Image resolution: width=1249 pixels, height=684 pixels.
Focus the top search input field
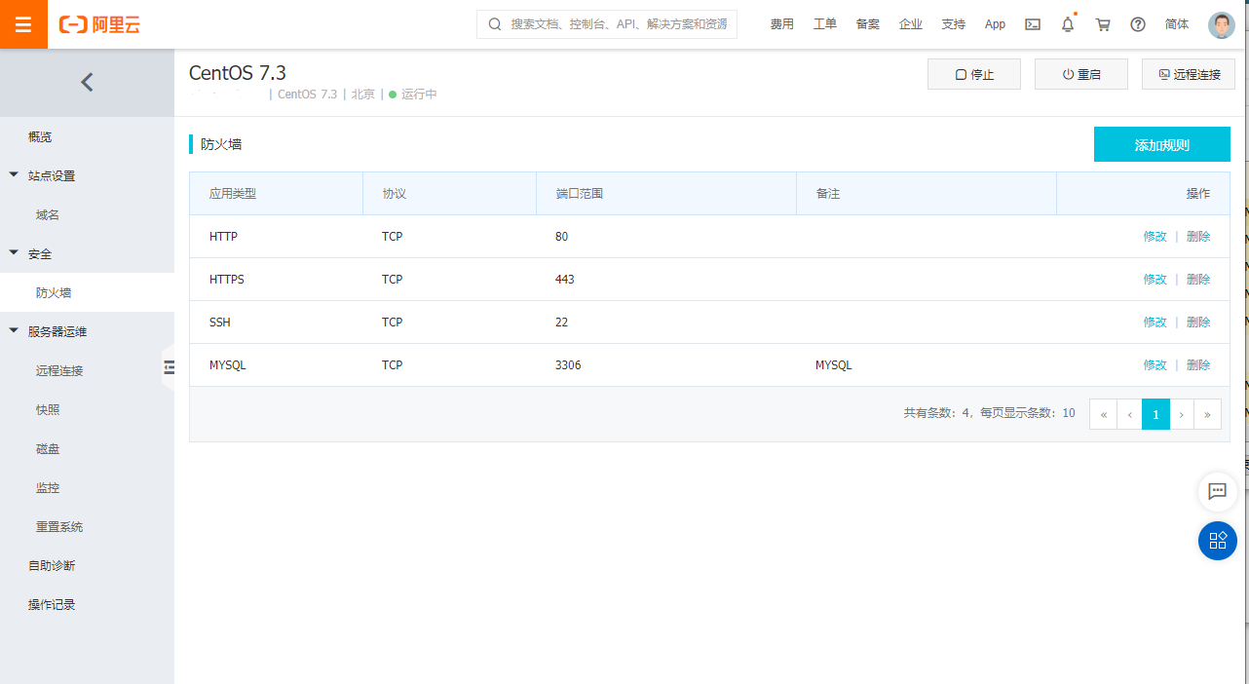[618, 24]
